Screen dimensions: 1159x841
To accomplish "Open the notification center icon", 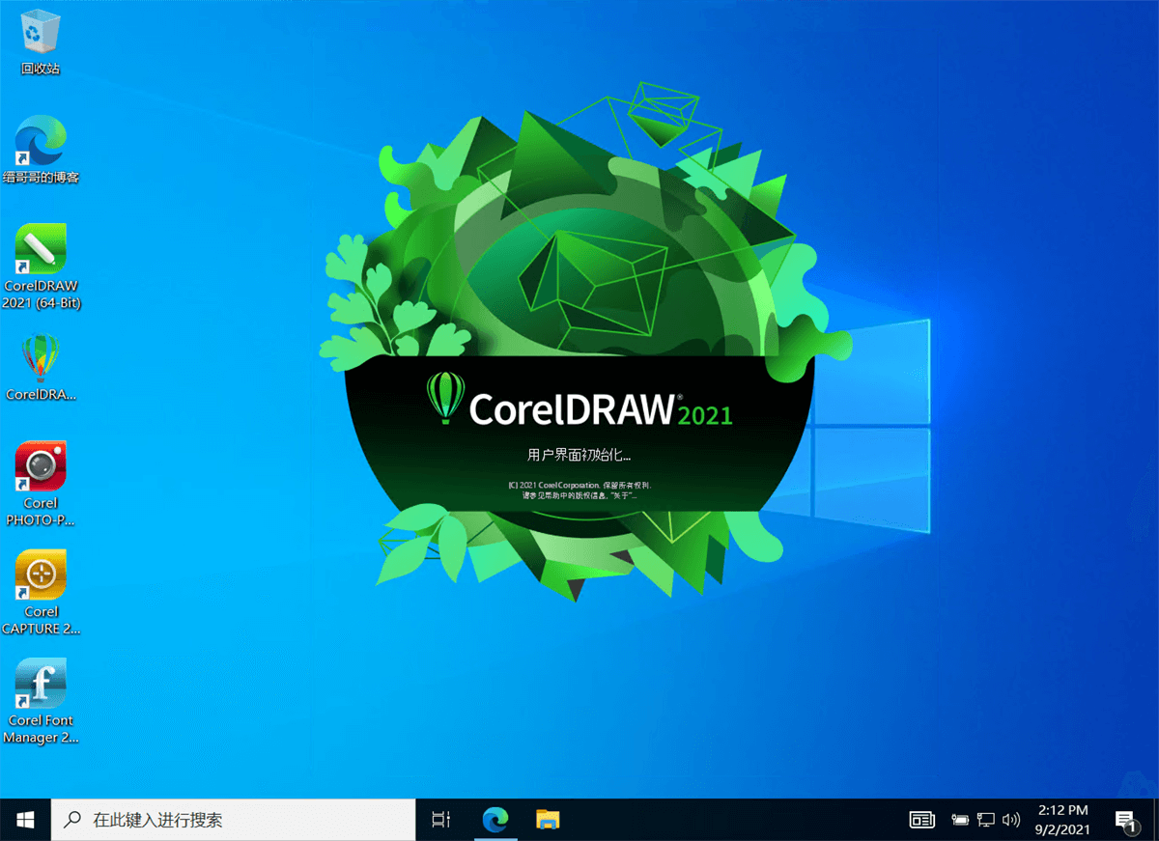I will (x=1126, y=821).
